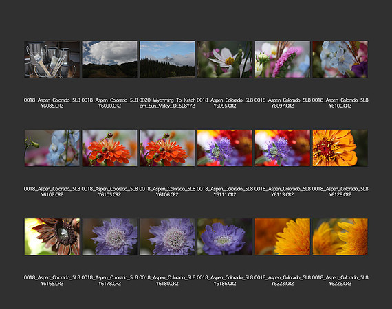Click the filename ending Y6128.CR2
Image resolution: width=392 pixels, height=309 pixels.
click(340, 192)
